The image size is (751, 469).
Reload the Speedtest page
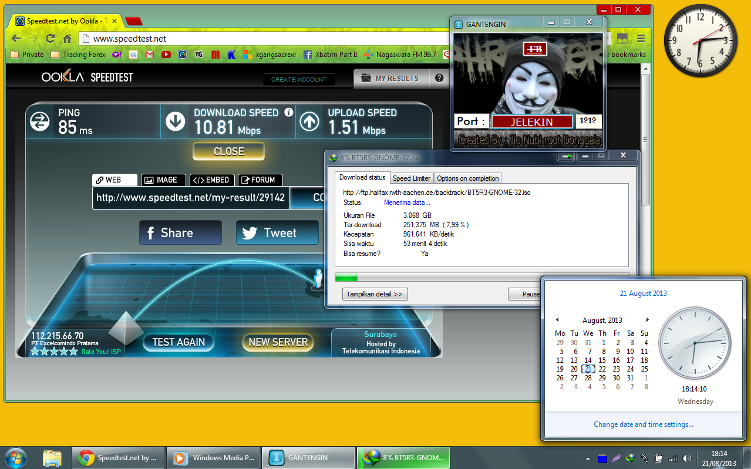50,39
